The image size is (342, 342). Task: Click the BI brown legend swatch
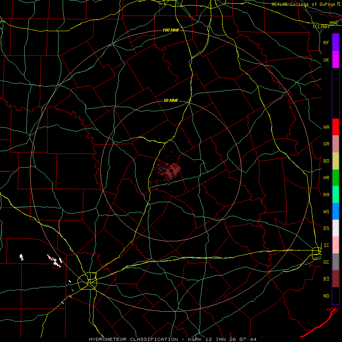click(x=336, y=279)
